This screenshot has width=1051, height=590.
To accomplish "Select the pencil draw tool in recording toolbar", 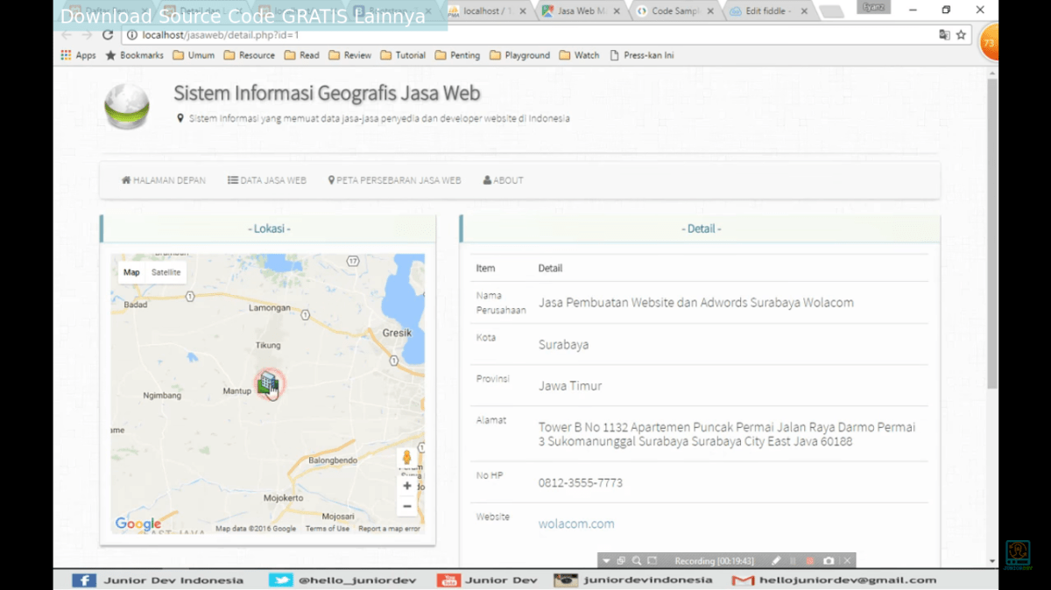I will click(x=776, y=560).
